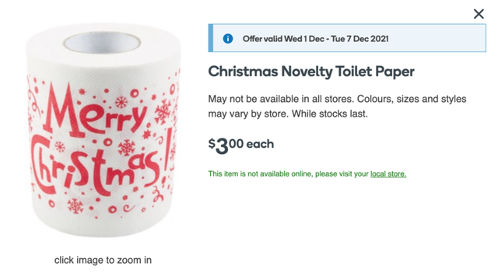Close the product details popup
Image resolution: width=498 pixels, height=280 pixels.
pyautogui.click(x=479, y=14)
